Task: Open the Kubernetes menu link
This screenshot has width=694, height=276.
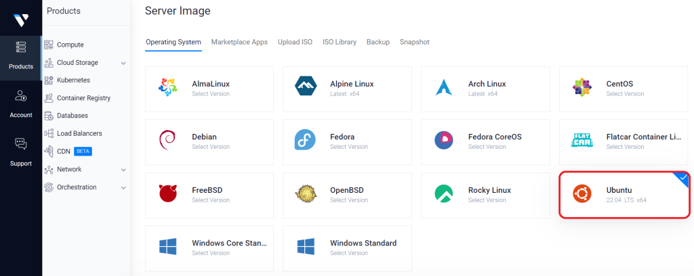Action: tap(73, 80)
